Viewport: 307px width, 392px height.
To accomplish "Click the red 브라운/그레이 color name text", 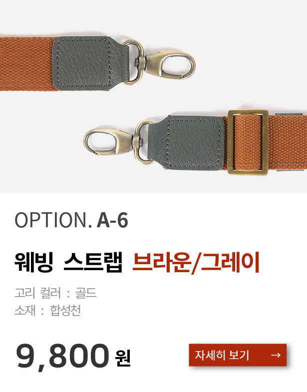I will (196, 262).
